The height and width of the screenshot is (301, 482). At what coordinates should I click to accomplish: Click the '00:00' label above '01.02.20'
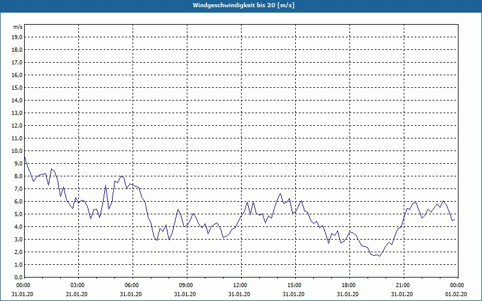(x=458, y=285)
